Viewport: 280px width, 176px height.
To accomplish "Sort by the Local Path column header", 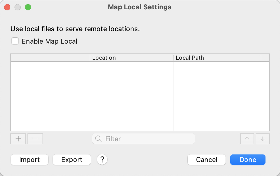I will pos(217,58).
